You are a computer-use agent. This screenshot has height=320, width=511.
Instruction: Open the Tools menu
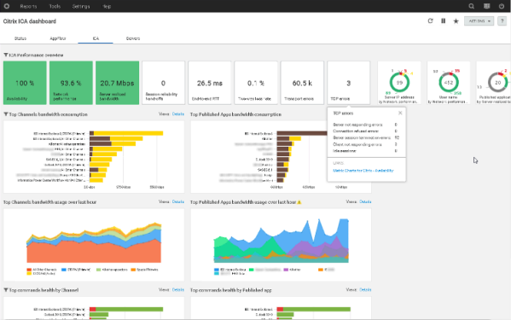pos(55,6)
